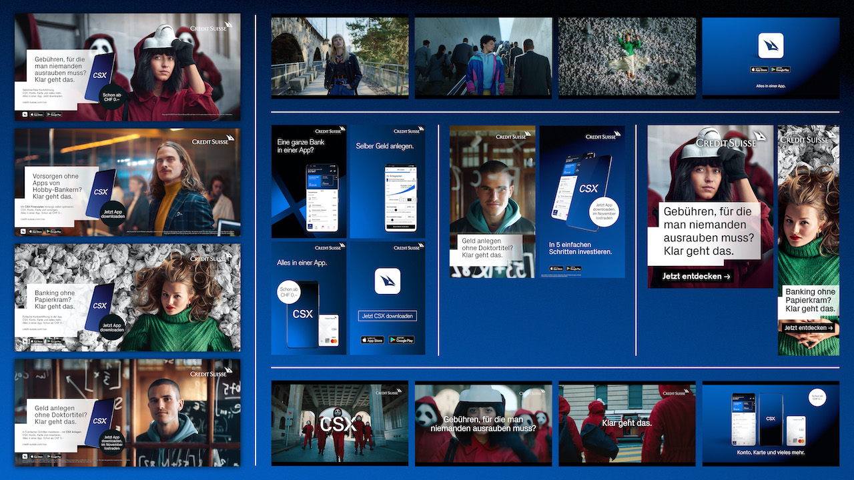The height and width of the screenshot is (480, 854).
Task: Click white 'Schon ab CHF 0.–' circle in 'Alles in einer App.' ad
Action: tap(289, 291)
